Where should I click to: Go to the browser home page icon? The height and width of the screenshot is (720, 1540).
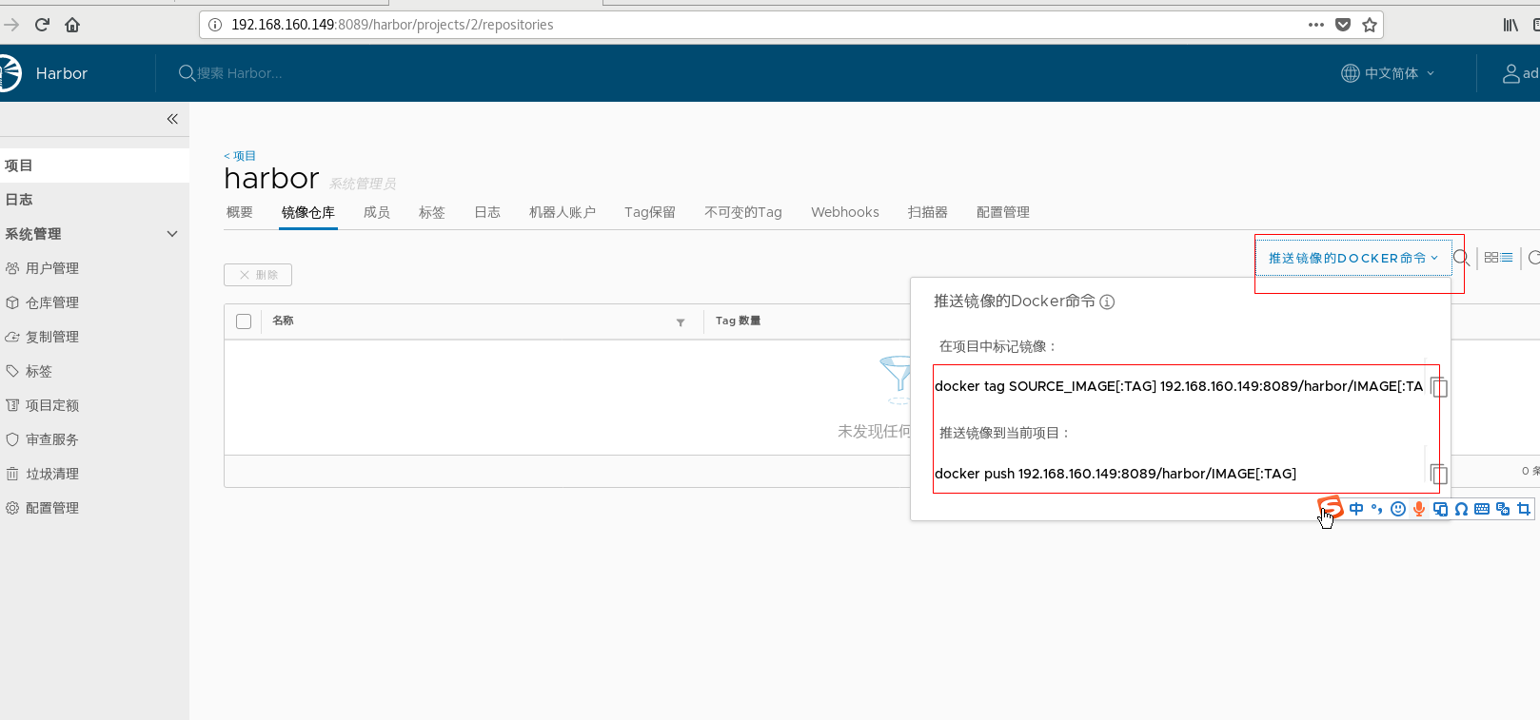point(72,25)
